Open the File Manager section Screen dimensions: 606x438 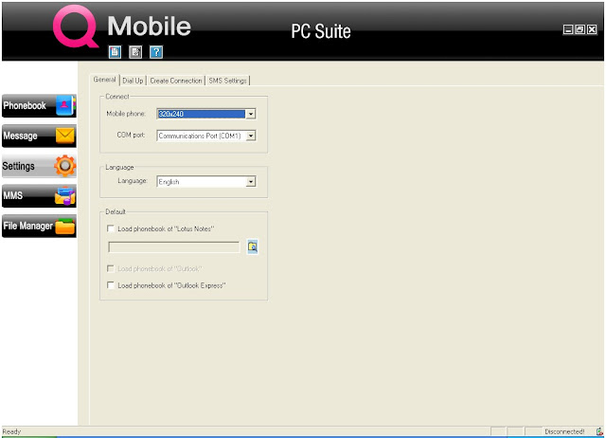[x=39, y=226]
